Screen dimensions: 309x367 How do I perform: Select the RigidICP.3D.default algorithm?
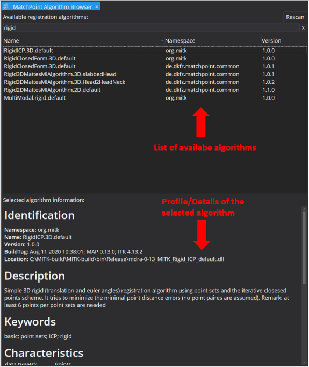[x=155, y=51]
